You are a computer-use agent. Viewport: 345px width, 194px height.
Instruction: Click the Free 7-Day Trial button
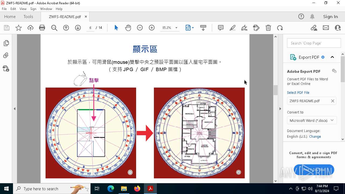314,170
